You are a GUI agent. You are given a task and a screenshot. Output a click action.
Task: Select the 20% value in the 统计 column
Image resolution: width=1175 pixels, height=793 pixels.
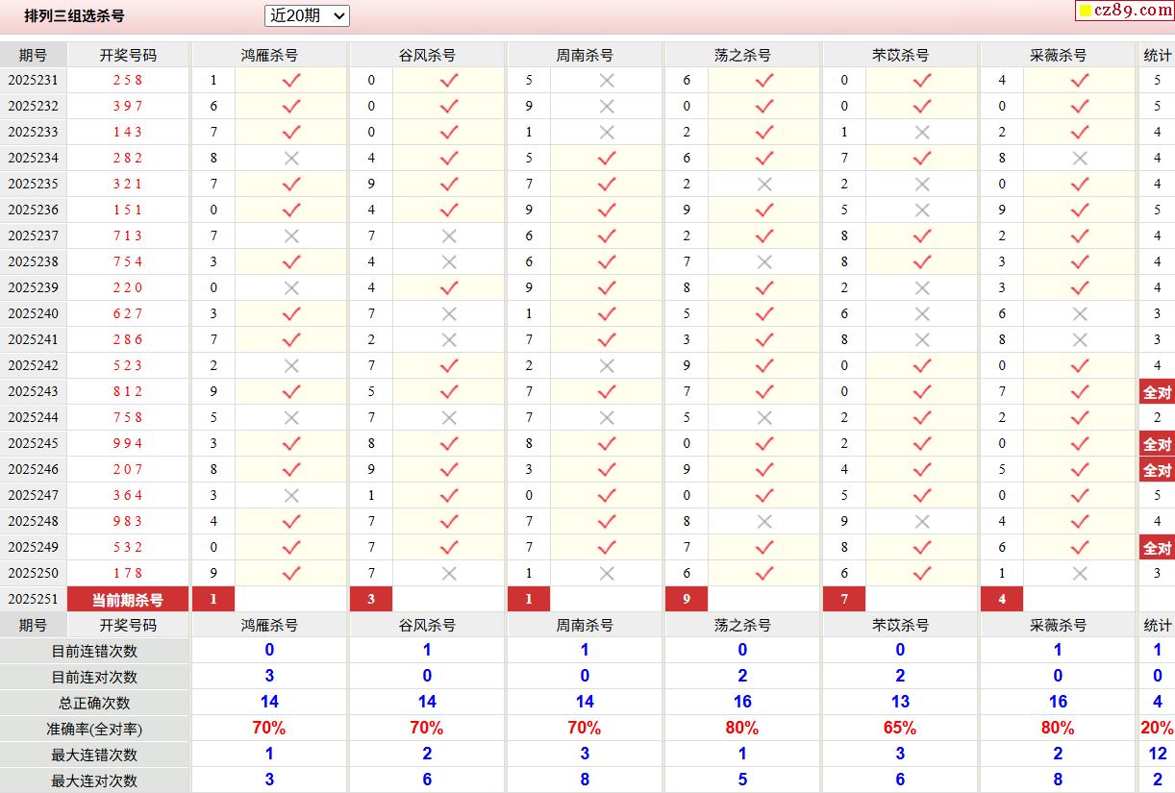click(1157, 728)
